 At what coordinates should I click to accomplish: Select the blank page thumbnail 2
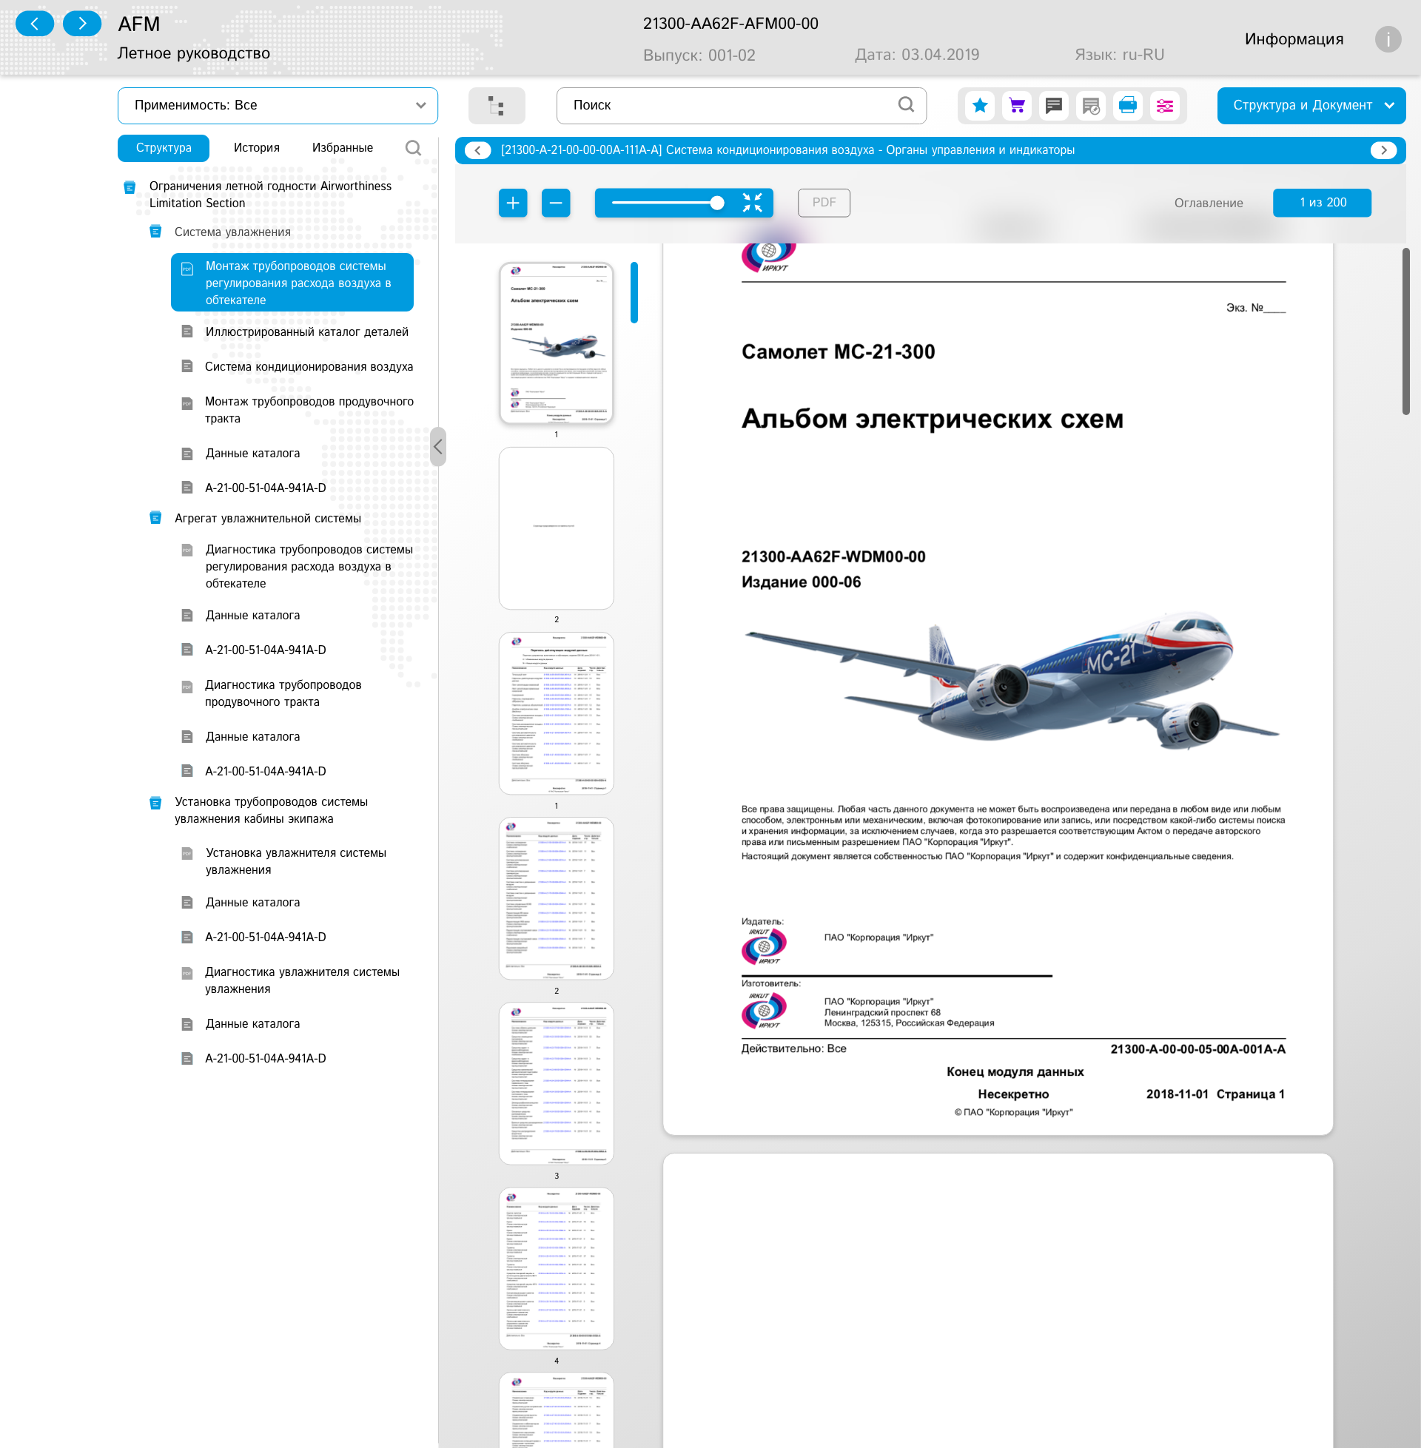[556, 528]
